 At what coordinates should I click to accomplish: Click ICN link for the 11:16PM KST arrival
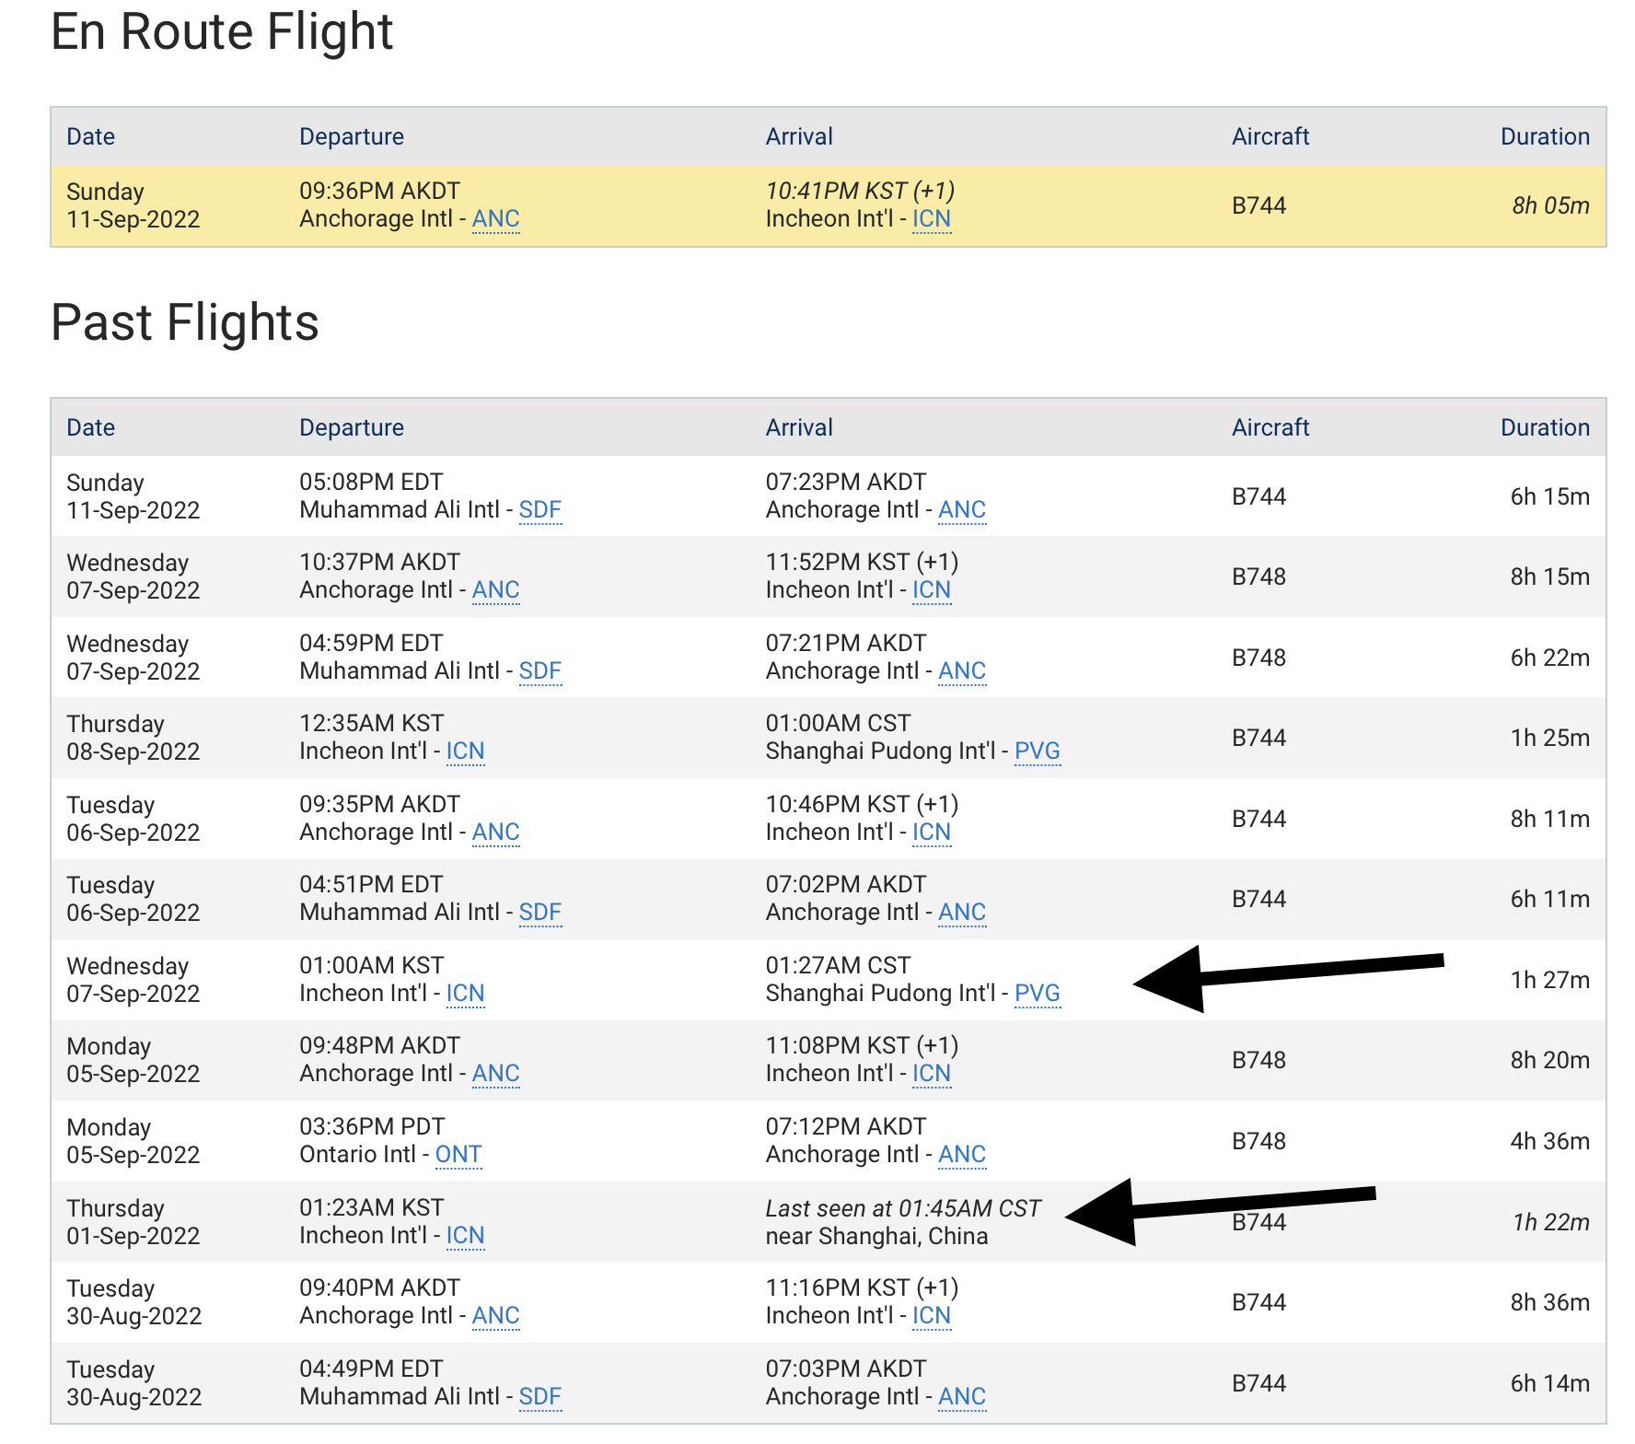tap(931, 1316)
